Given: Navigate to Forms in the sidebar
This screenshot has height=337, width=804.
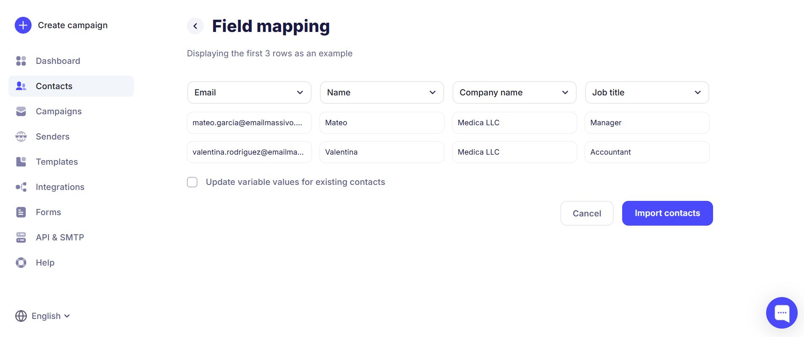Looking at the screenshot, I should pos(48,212).
